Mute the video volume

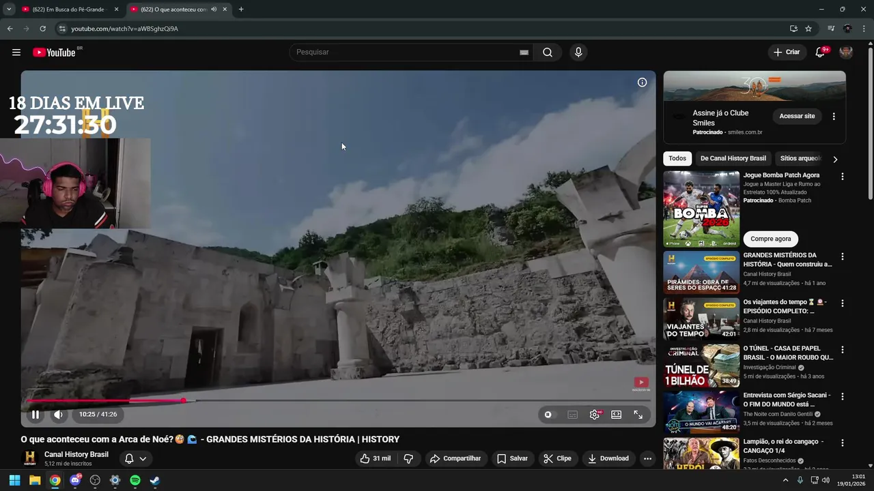click(59, 414)
